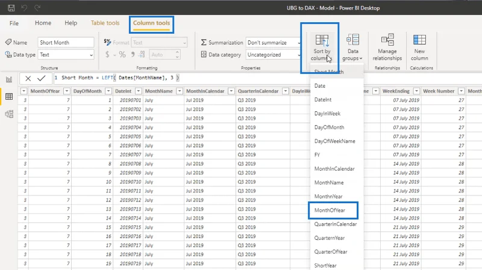This screenshot has height=270, width=482.
Task: Choose FY in sort list
Action: [x=337, y=155]
